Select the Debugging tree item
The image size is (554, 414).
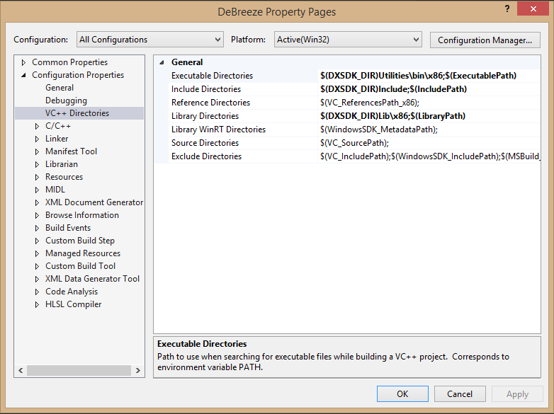click(x=66, y=100)
